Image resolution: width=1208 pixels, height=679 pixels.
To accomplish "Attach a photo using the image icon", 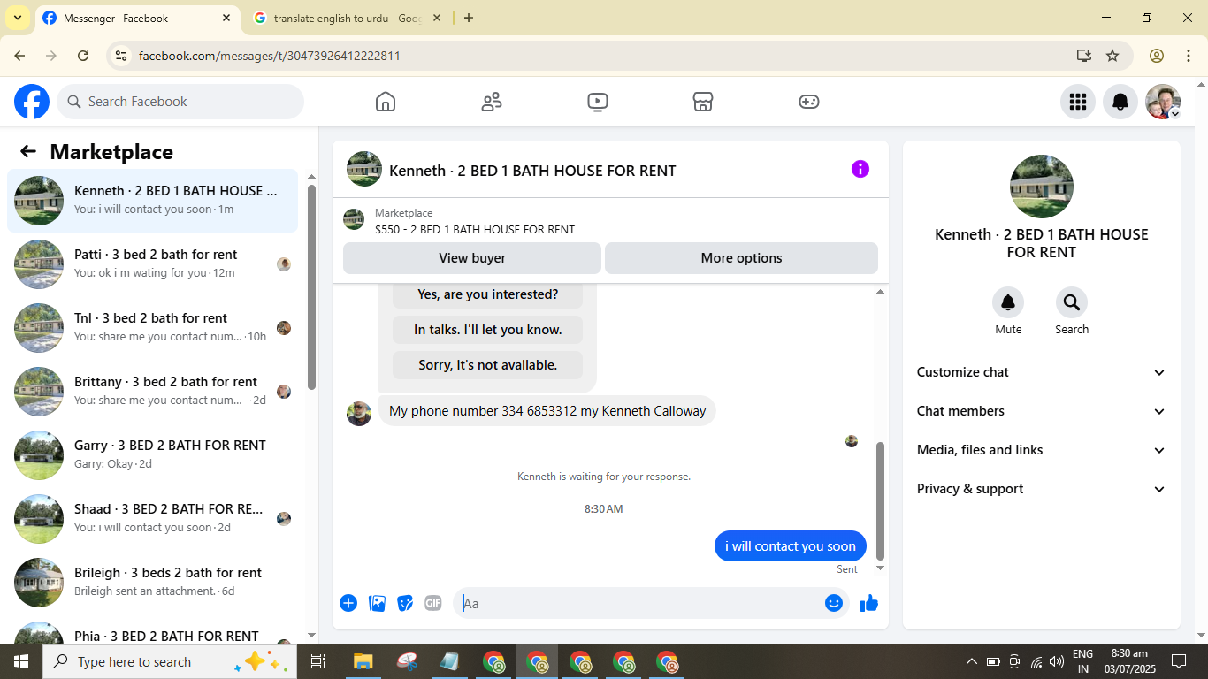I will [378, 603].
